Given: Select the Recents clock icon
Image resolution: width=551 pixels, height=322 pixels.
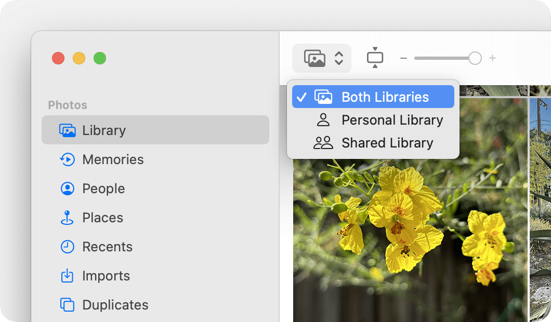Looking at the screenshot, I should click(x=68, y=247).
